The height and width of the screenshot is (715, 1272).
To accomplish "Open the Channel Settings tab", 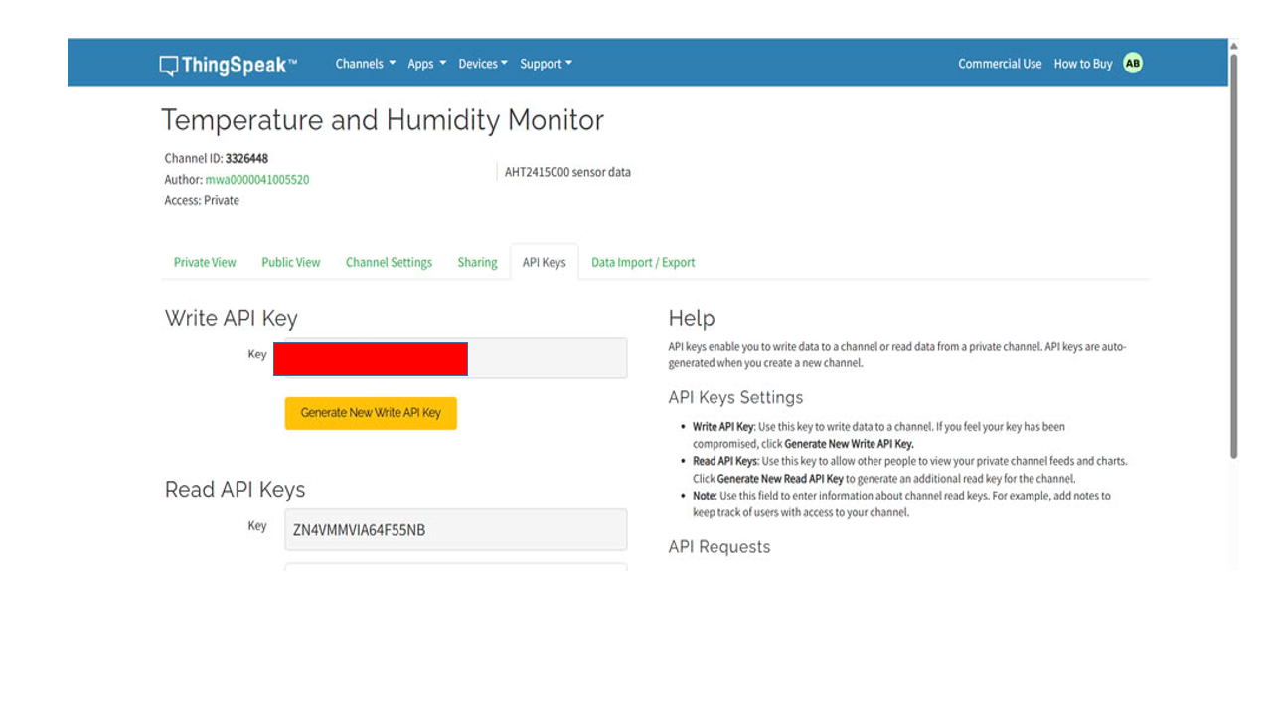I will [x=389, y=263].
